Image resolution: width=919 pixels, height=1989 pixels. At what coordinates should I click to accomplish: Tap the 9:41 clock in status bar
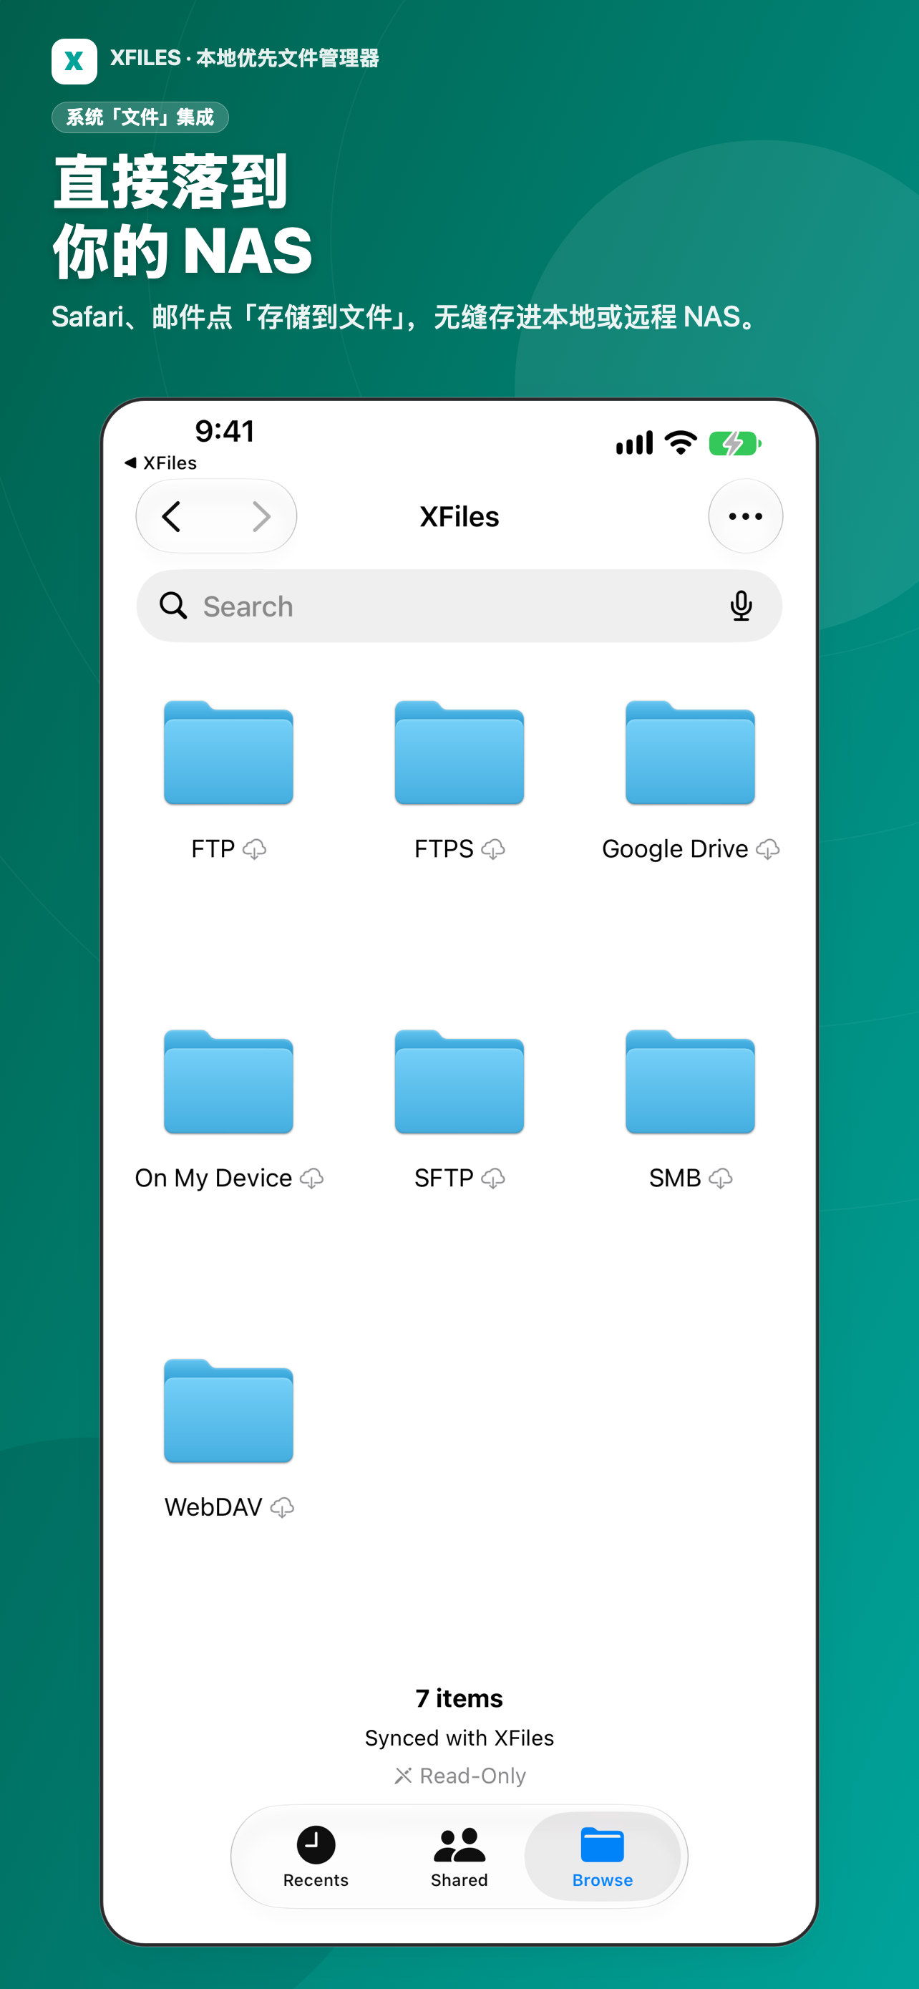pos(225,431)
